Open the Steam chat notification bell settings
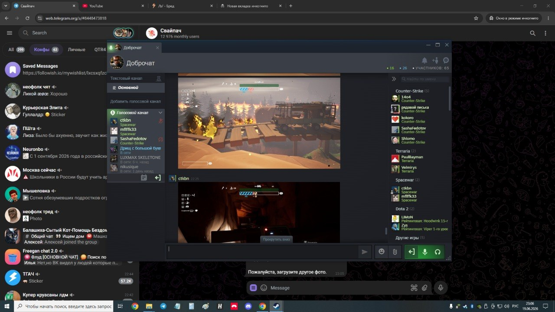 [424, 61]
